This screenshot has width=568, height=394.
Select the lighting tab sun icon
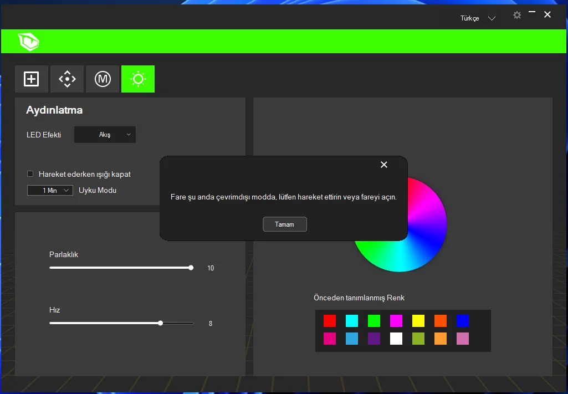[x=138, y=79]
